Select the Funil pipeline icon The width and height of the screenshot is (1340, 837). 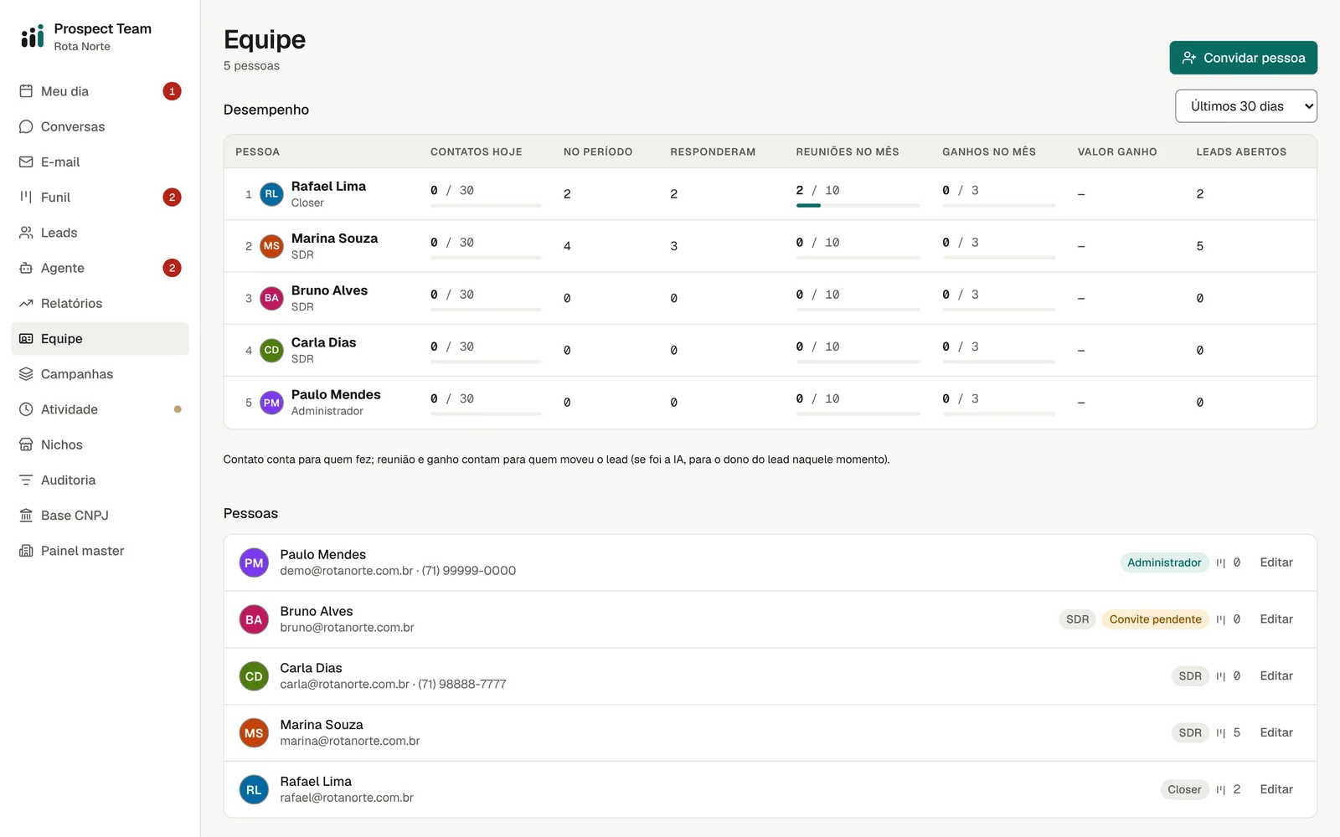(26, 197)
